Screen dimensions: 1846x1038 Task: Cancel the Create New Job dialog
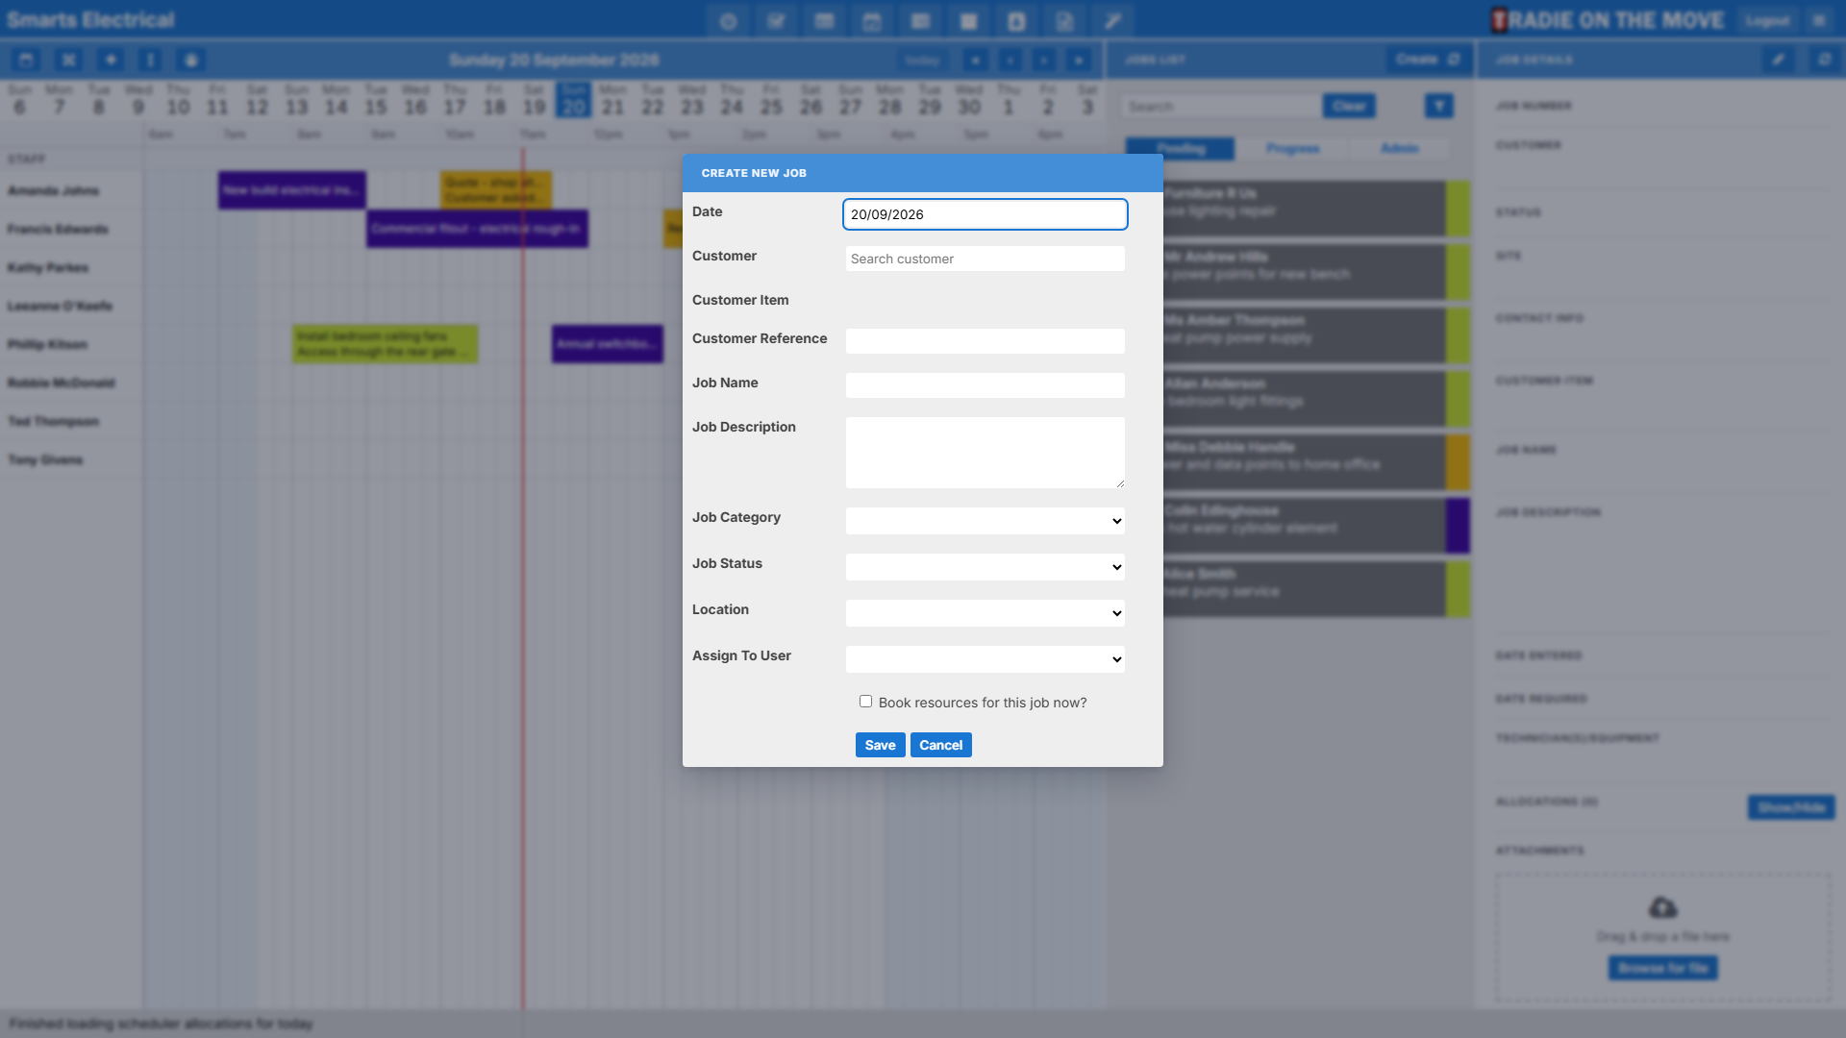pos(940,745)
